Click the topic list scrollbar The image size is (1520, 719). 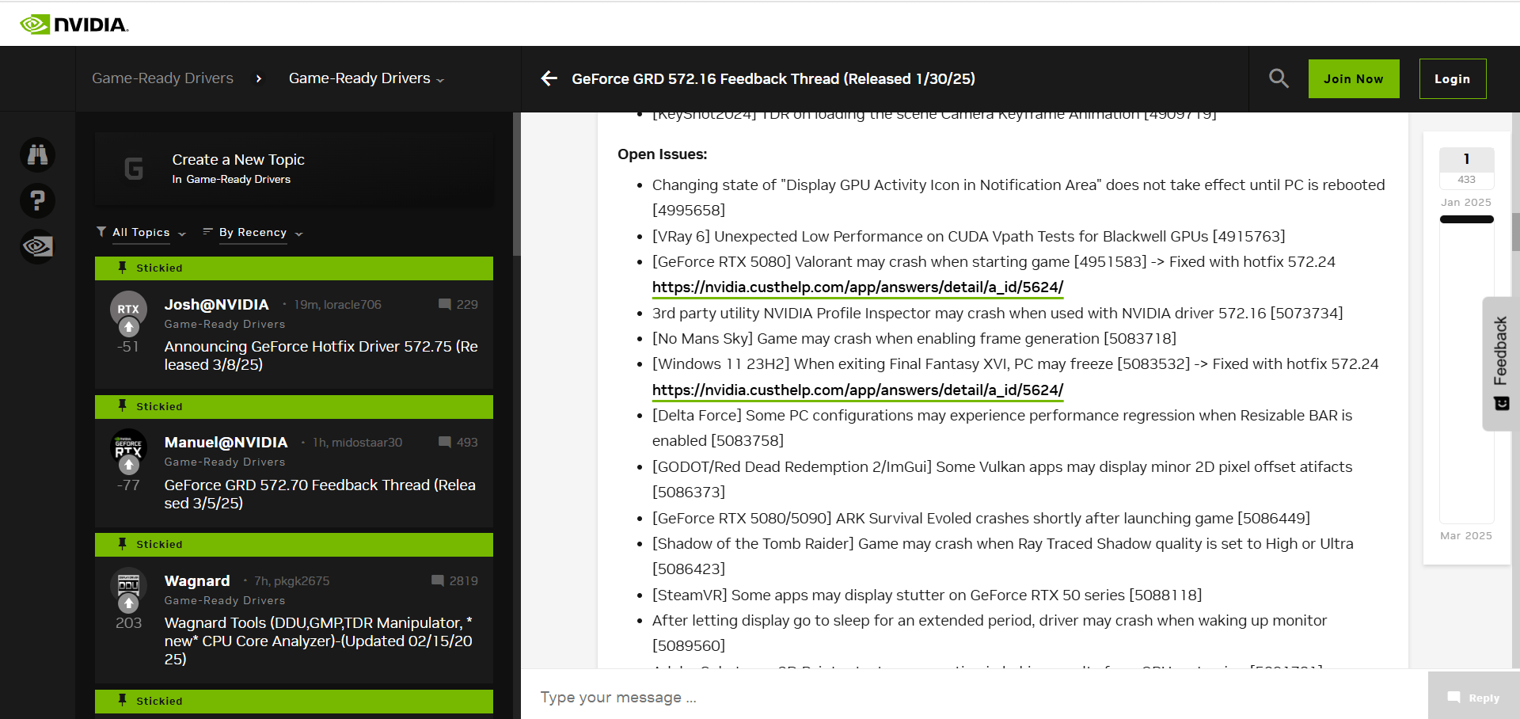coord(517,184)
